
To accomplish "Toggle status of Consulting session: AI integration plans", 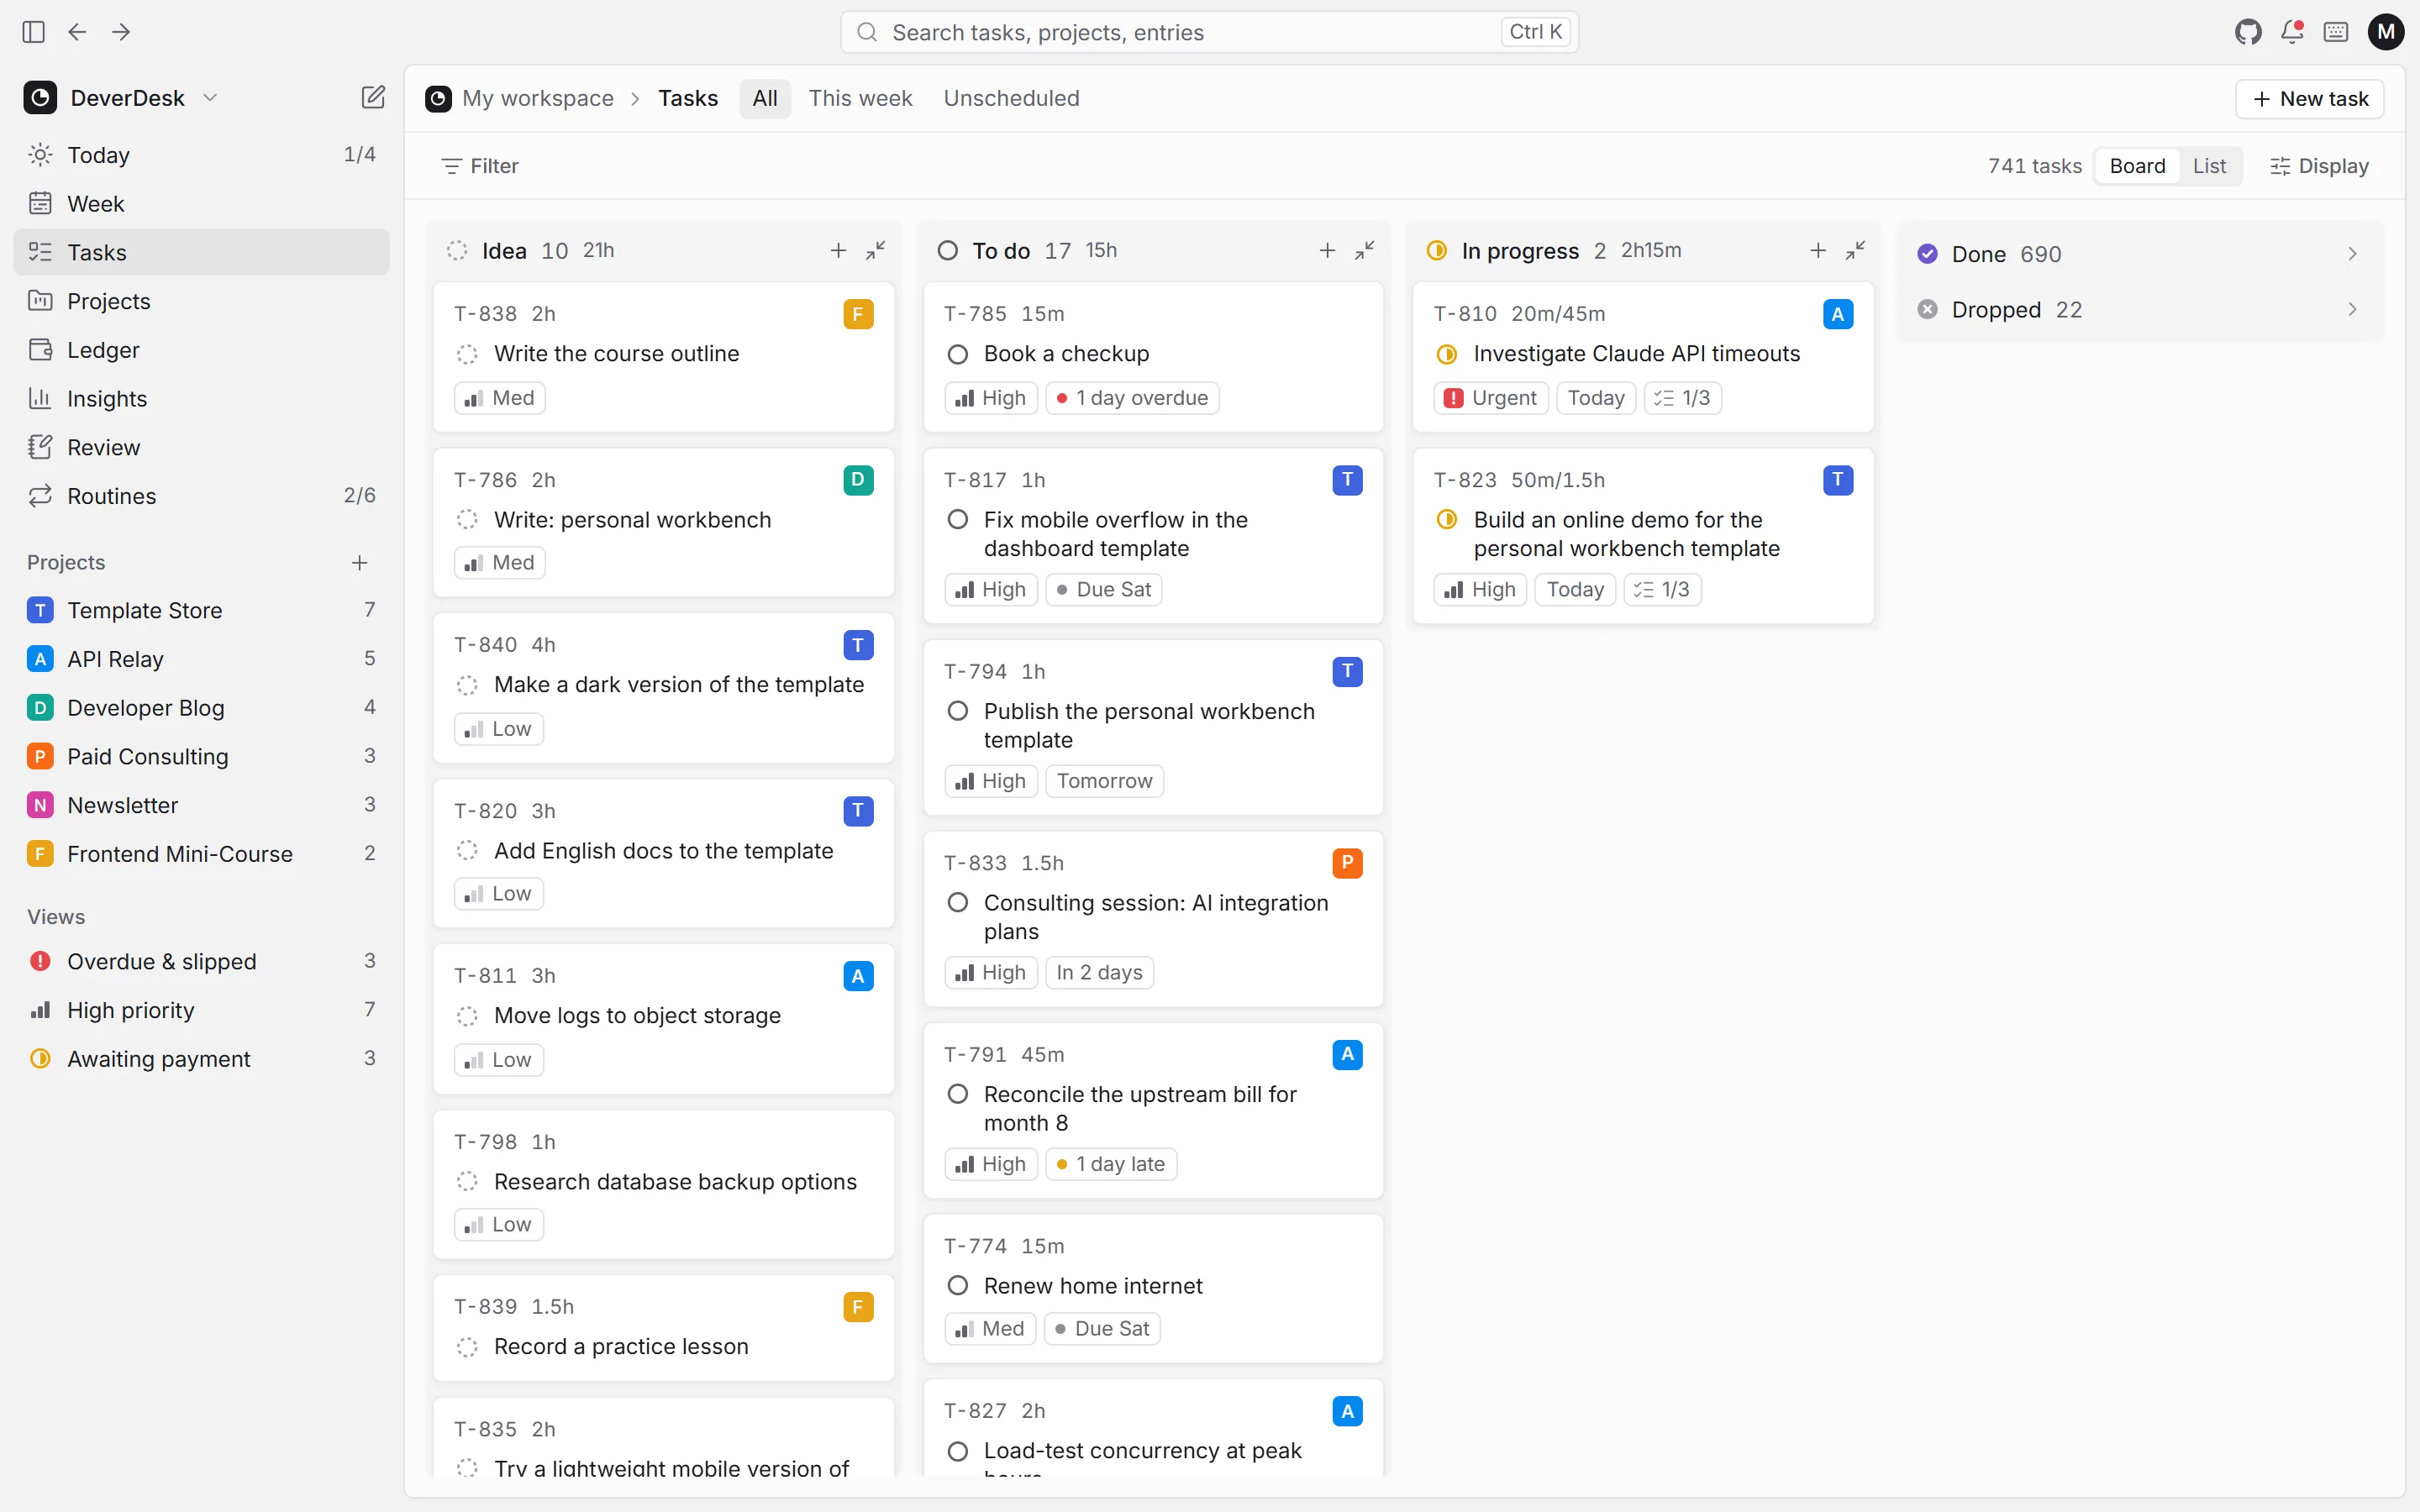I will tap(958, 903).
